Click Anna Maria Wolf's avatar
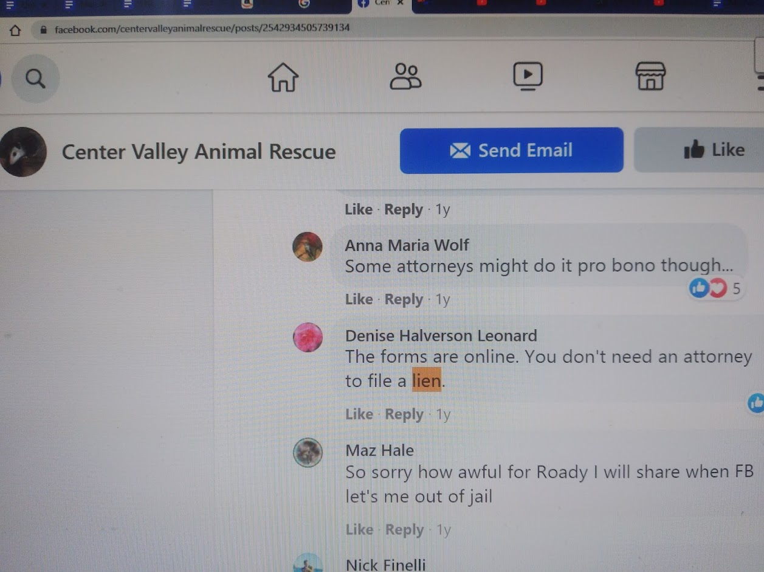The image size is (764, 572). coord(308,247)
